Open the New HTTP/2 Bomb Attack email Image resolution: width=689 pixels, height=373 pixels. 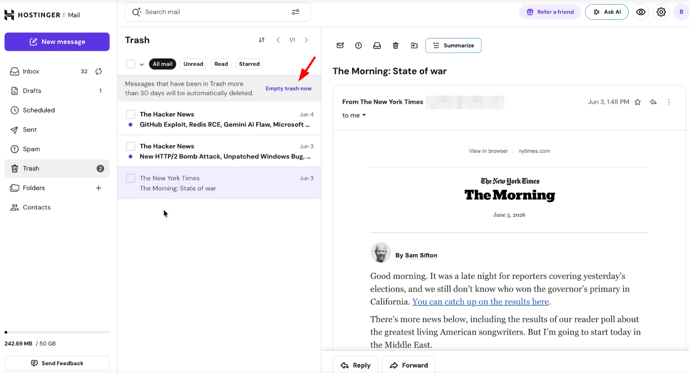[x=219, y=151]
